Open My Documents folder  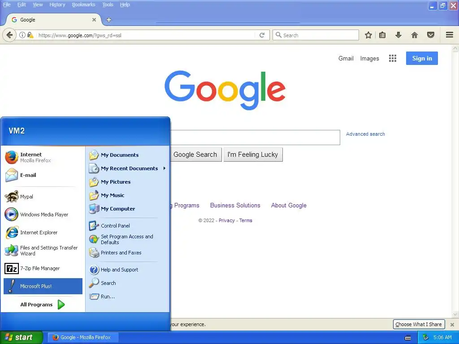(128, 155)
